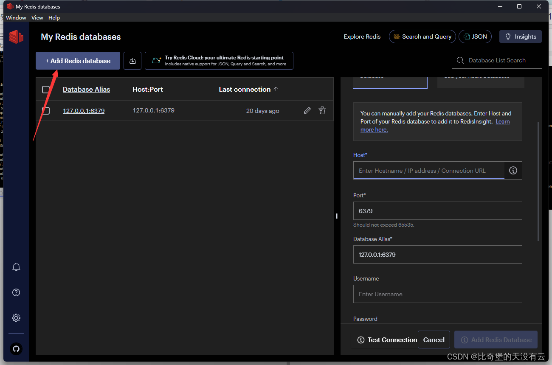The width and height of the screenshot is (552, 365).
Task: Open the Insights panel
Action: pos(521,36)
